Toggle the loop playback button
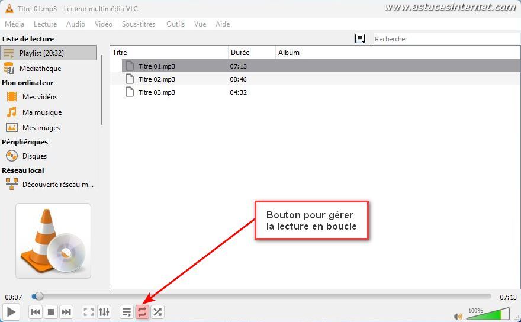The width and height of the screenshot is (521, 322). point(142,312)
